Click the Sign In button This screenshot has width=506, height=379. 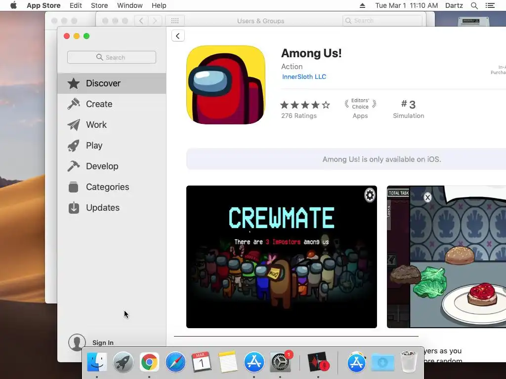point(103,342)
